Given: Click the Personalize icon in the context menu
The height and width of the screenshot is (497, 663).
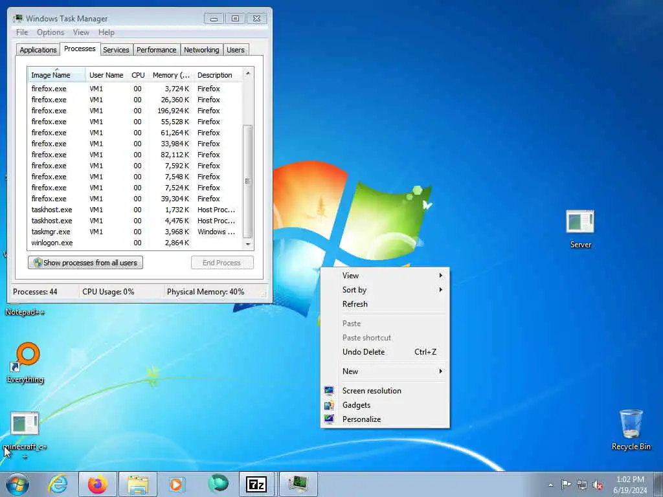Looking at the screenshot, I should coord(329,419).
